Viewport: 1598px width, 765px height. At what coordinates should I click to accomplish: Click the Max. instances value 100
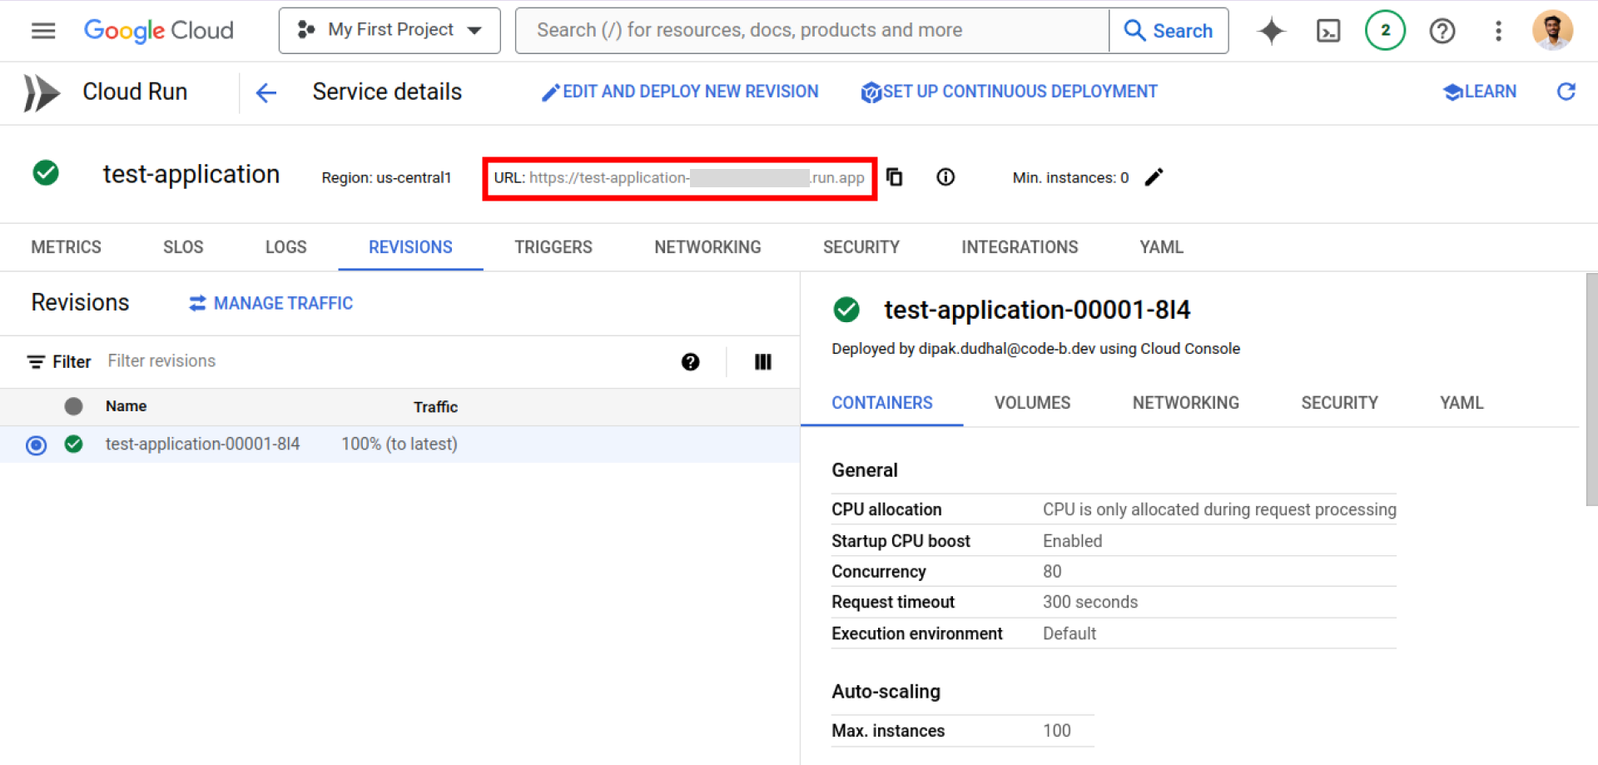[x=1057, y=731]
